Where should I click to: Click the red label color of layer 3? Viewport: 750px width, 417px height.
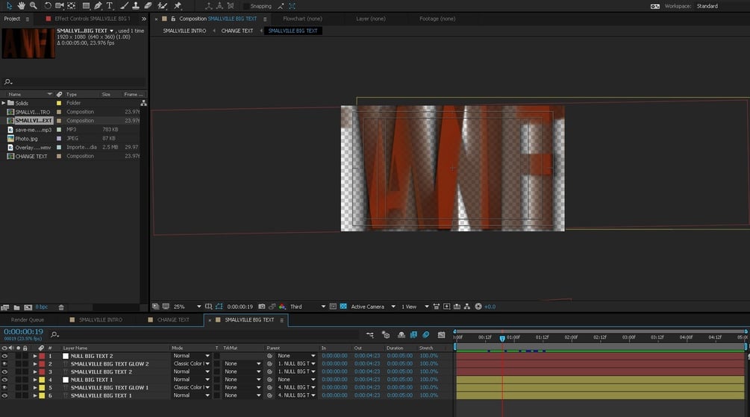pos(42,371)
